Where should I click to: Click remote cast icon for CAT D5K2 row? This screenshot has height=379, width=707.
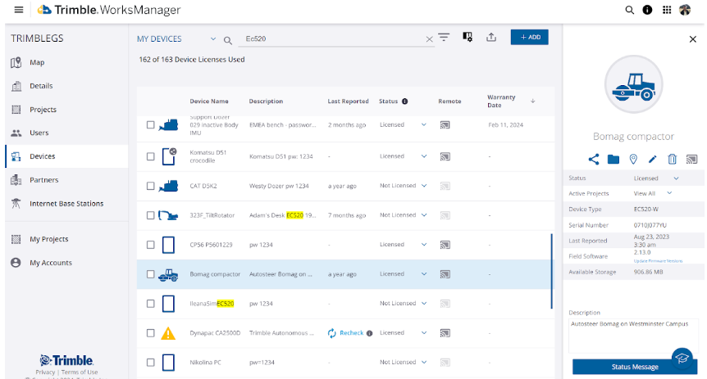tap(445, 186)
